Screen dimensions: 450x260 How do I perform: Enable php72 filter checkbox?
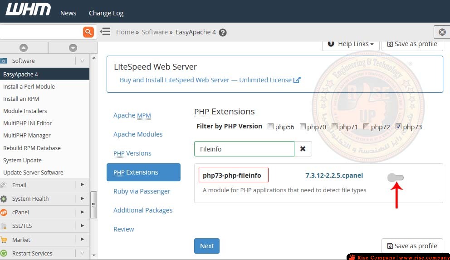tap(366, 127)
